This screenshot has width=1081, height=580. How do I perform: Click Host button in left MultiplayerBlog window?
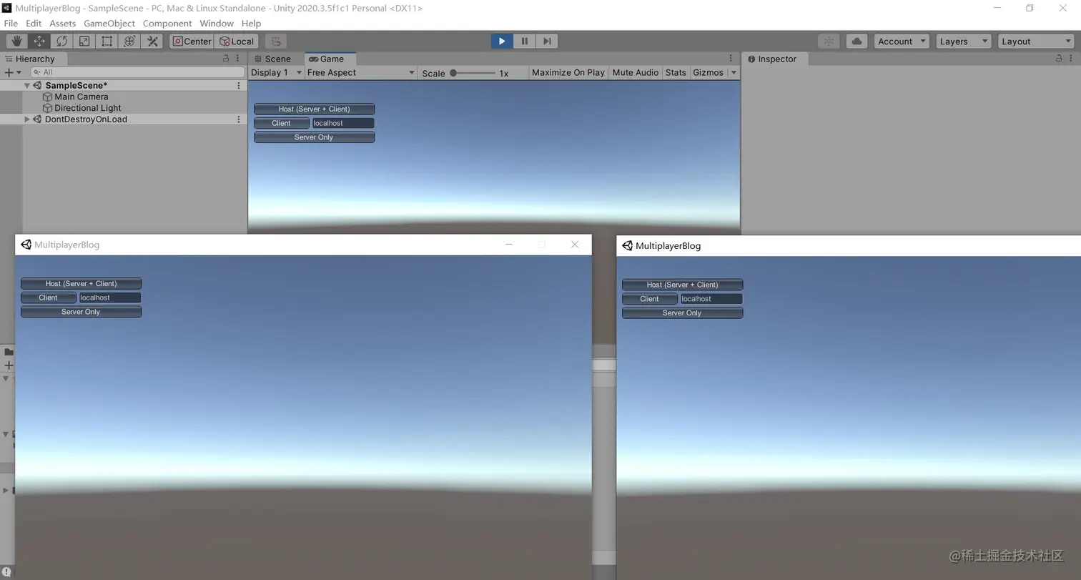[x=81, y=283]
